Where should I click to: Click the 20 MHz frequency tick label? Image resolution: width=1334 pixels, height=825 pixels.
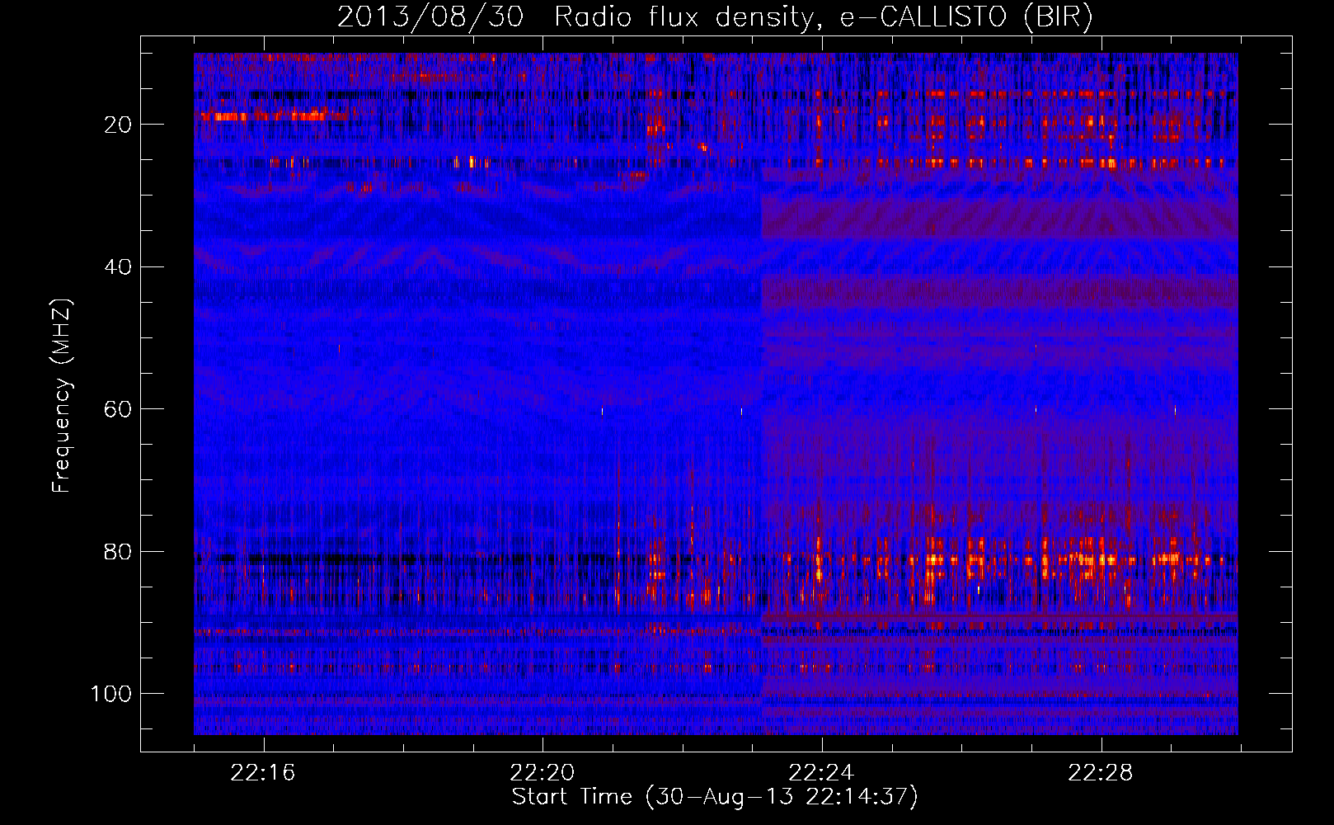[x=118, y=125]
